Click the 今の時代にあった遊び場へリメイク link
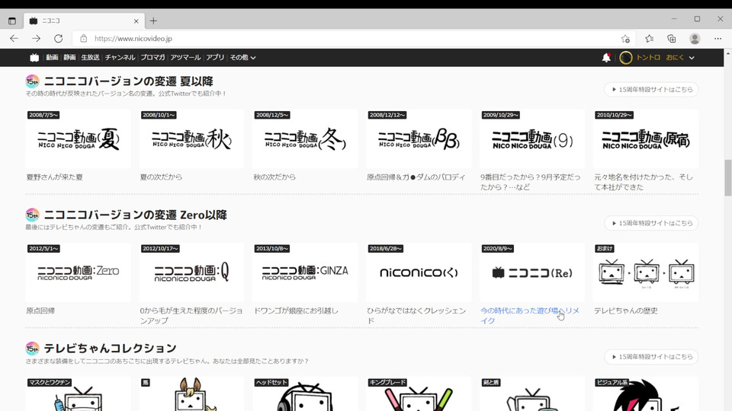 (x=530, y=315)
